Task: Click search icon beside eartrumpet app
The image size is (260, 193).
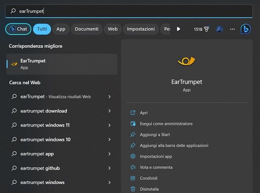Action: [14, 154]
